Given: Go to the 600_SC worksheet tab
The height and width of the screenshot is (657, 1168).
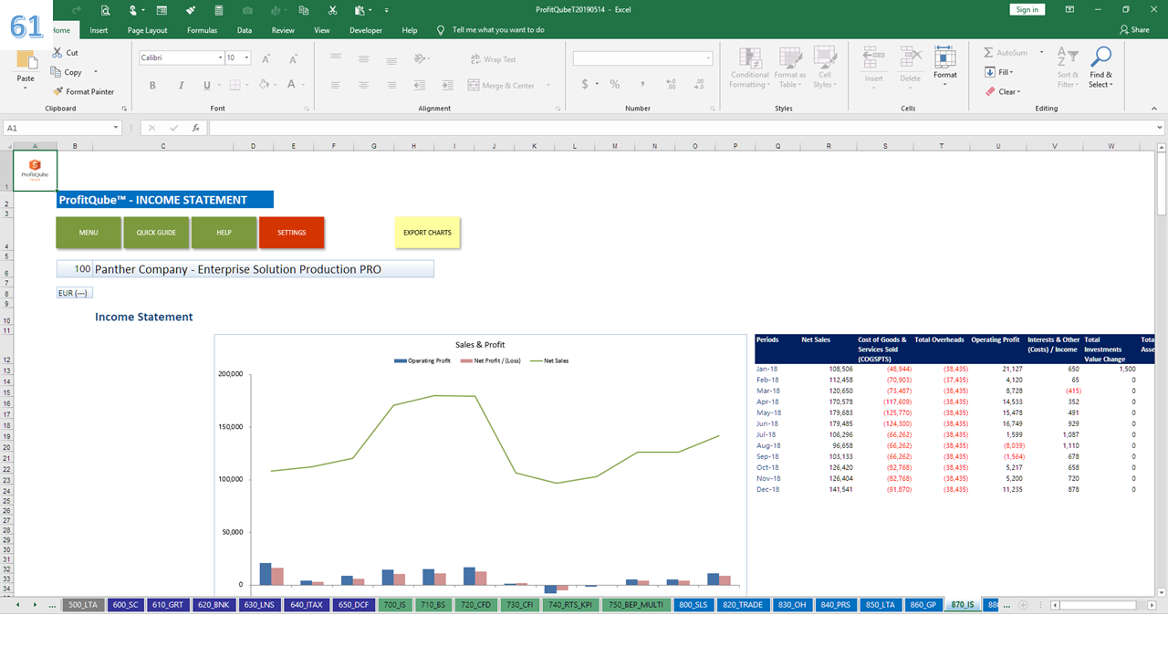Looking at the screenshot, I should point(125,605).
